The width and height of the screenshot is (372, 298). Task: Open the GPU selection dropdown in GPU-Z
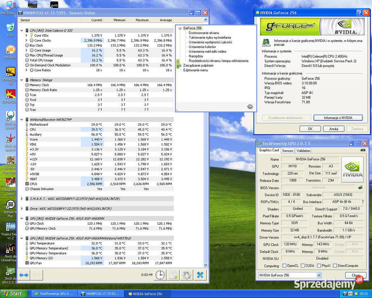tap(319, 275)
